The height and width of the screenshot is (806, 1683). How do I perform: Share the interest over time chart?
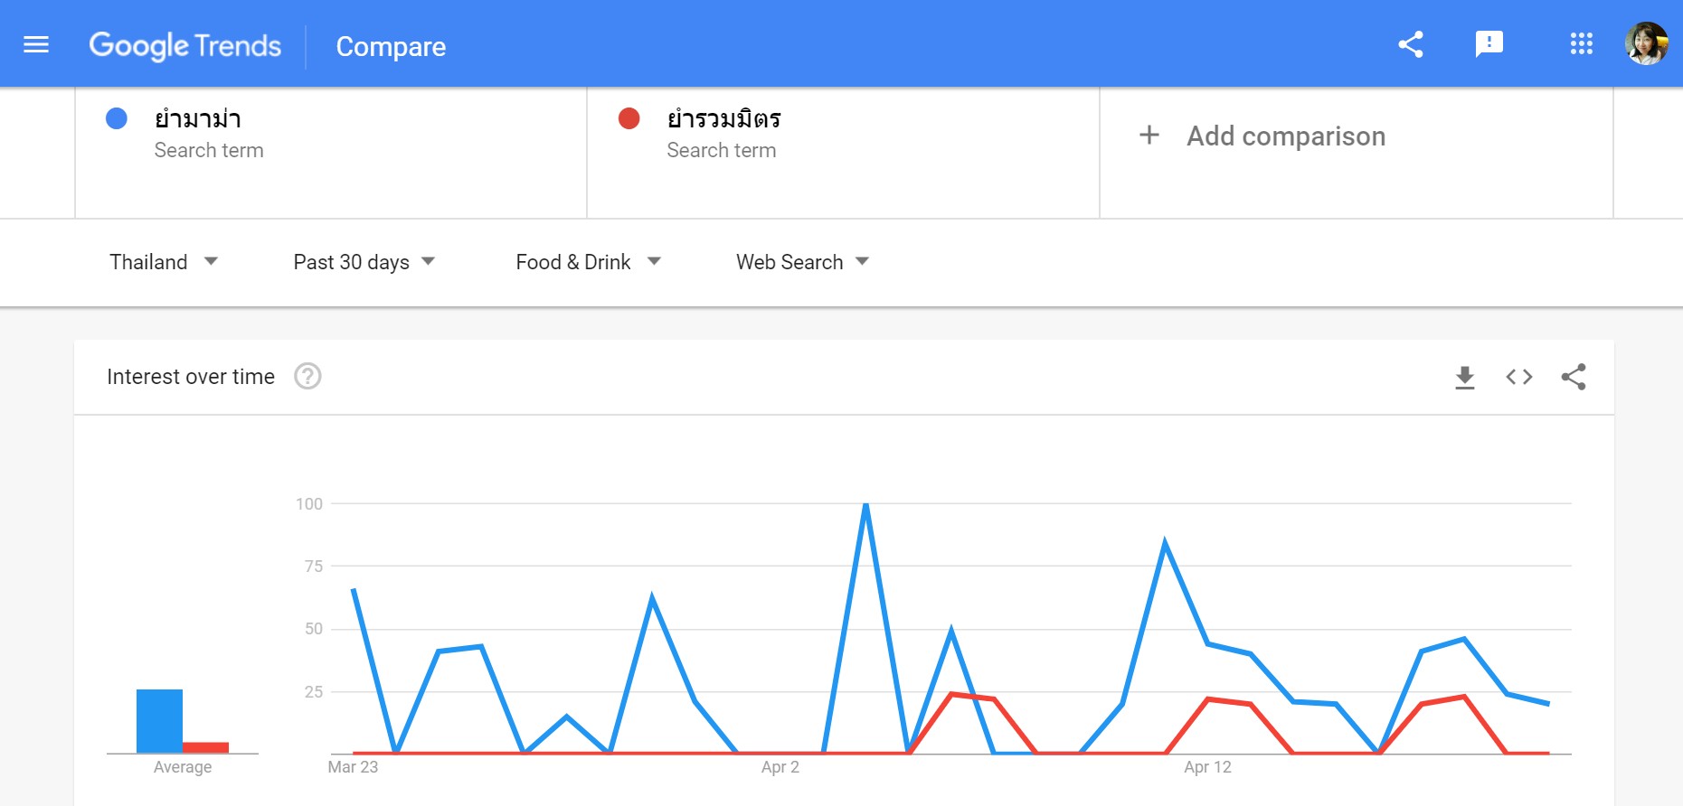coord(1574,377)
